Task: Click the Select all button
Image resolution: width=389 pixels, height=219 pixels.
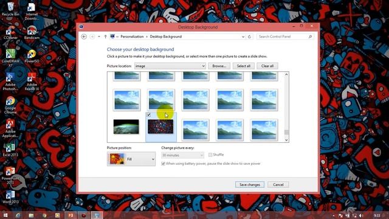Action: pyautogui.click(x=244, y=66)
